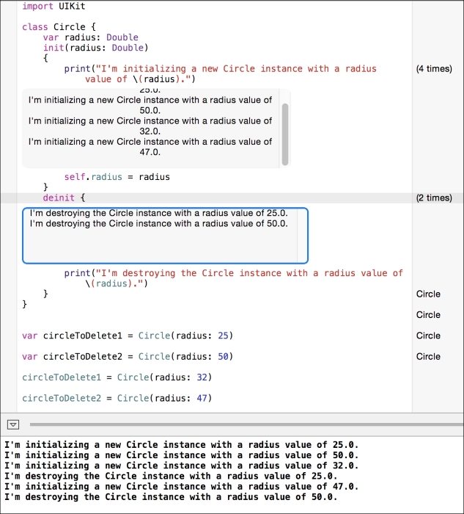Image resolution: width=464 pixels, height=514 pixels.
Task: Click the init inline results scrollbar
Action: pos(285,134)
